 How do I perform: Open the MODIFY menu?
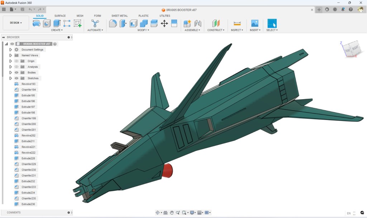143,30
